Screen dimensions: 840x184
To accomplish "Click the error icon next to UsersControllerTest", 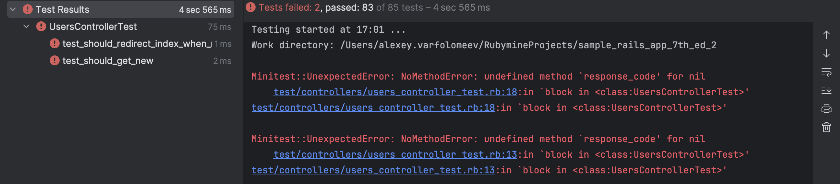I will pyautogui.click(x=41, y=27).
